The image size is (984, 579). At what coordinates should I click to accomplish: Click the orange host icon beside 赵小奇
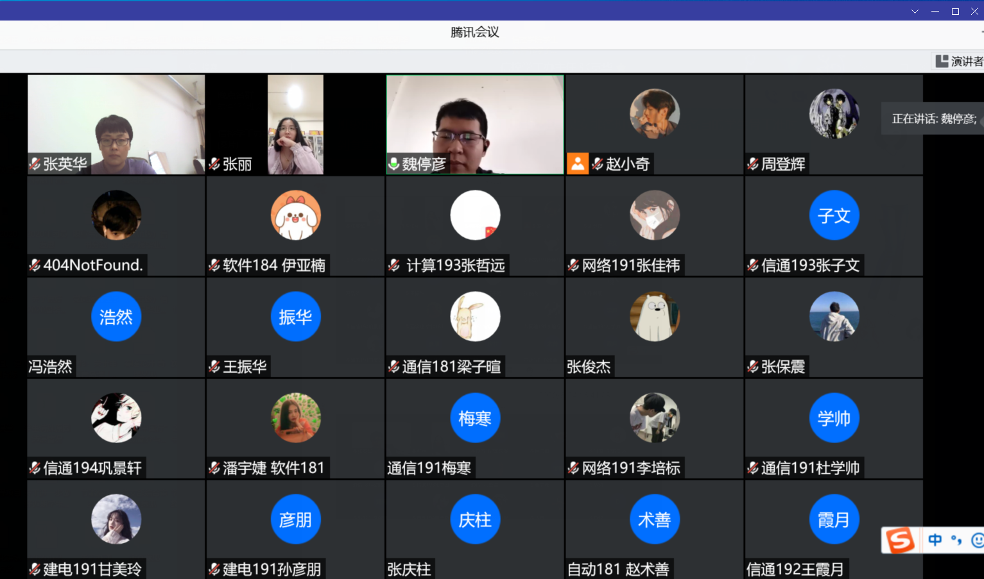tap(577, 164)
